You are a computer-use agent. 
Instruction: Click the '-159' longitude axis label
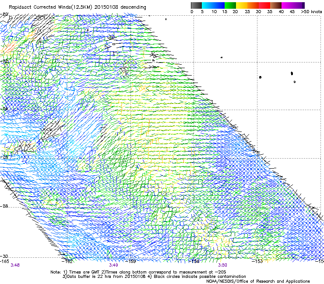click(x=131, y=261)
